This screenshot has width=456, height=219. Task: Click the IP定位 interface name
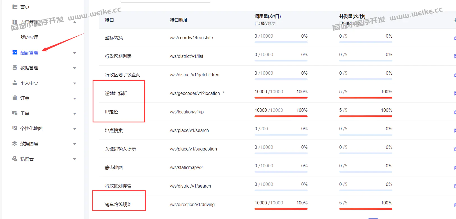click(x=112, y=112)
